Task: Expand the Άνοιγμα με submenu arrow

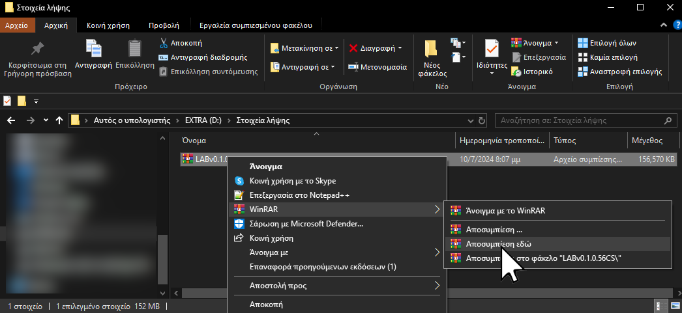Action: click(437, 252)
